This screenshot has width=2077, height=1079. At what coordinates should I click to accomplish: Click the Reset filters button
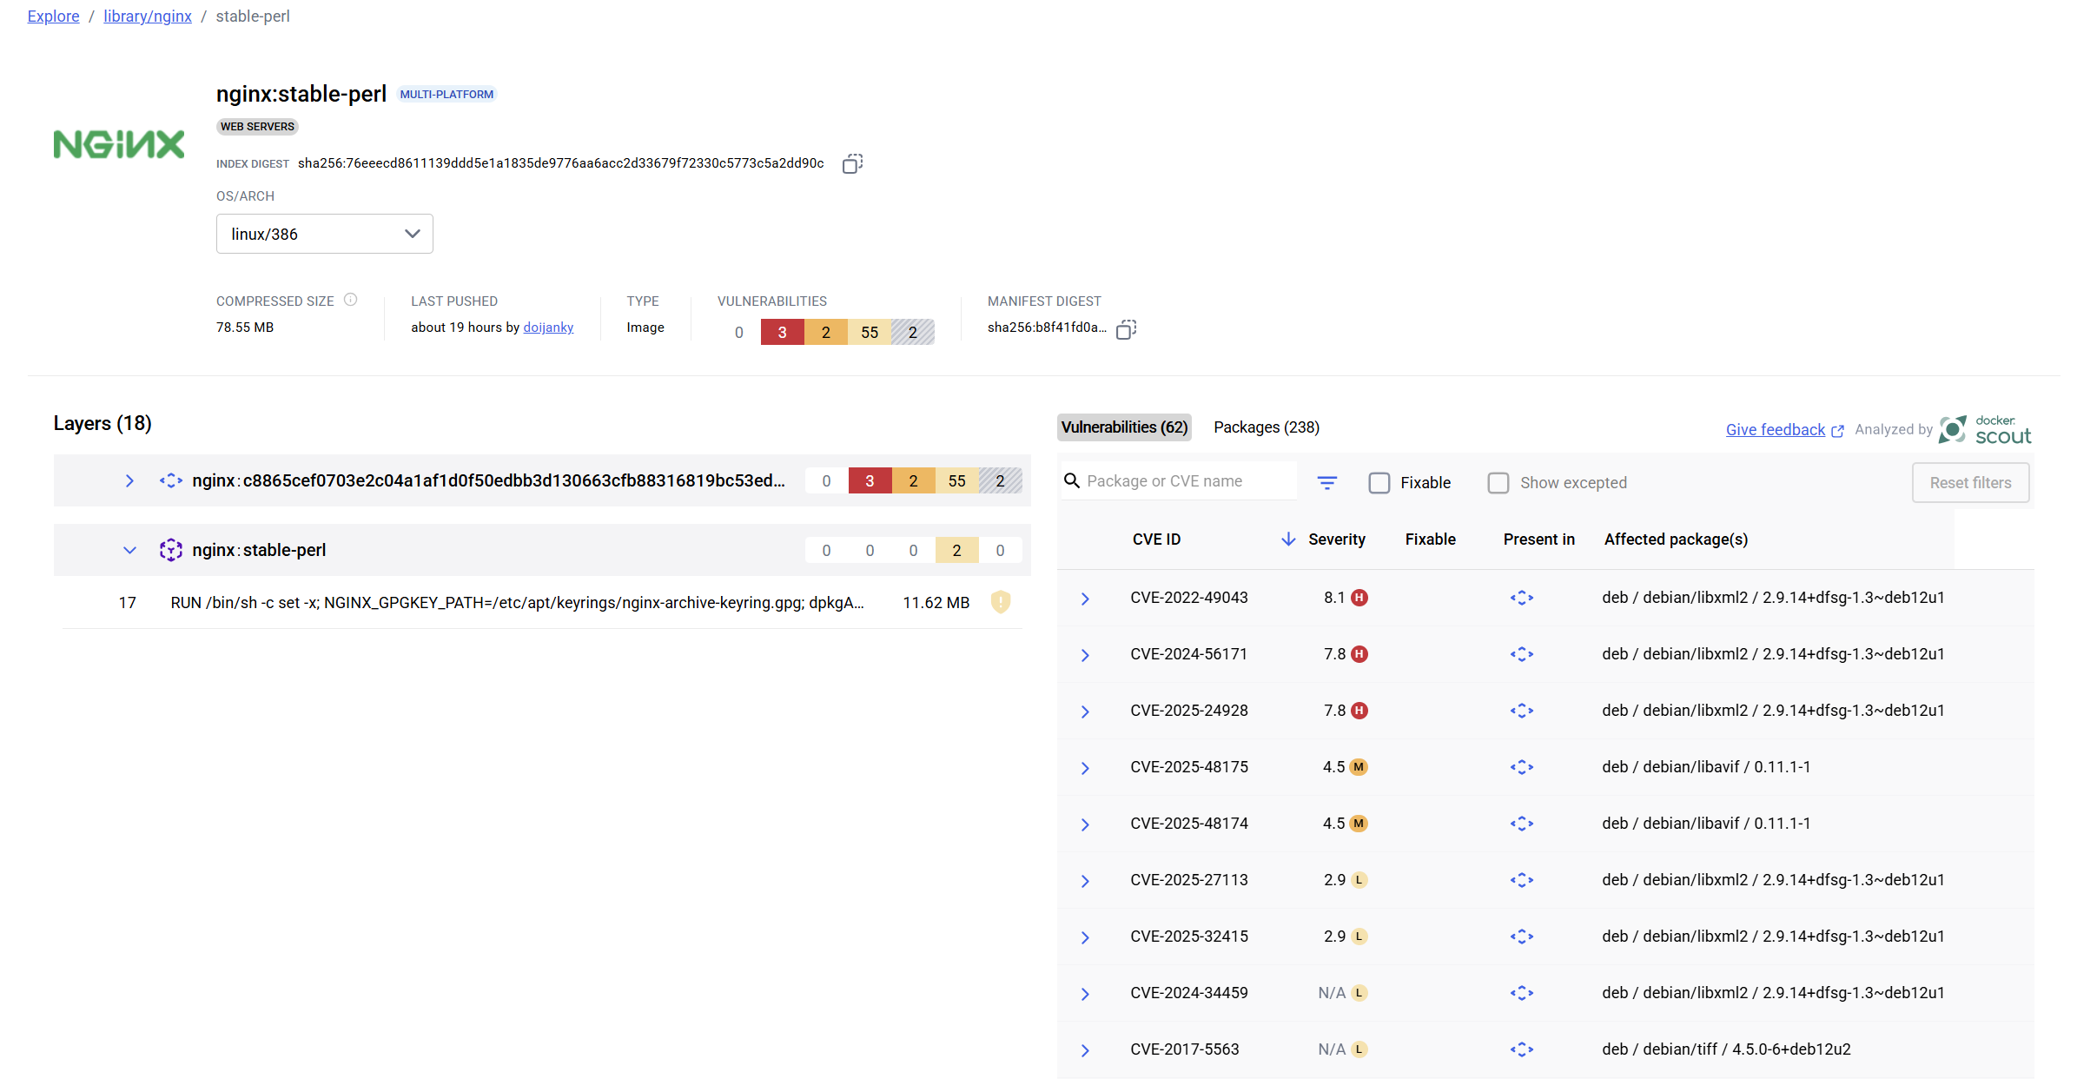1970,483
